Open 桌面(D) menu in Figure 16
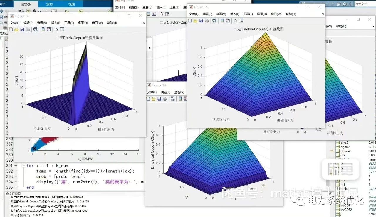 click(x=83, y=23)
